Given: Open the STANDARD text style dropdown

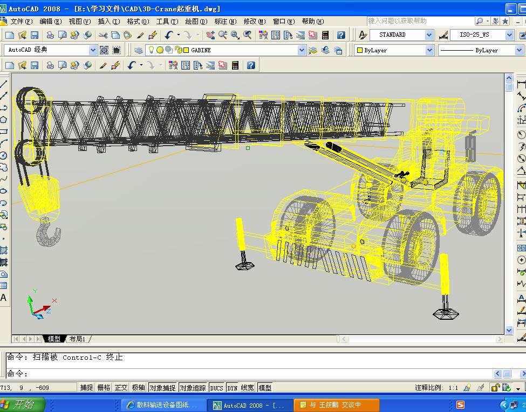Looking at the screenshot, I should [429, 35].
